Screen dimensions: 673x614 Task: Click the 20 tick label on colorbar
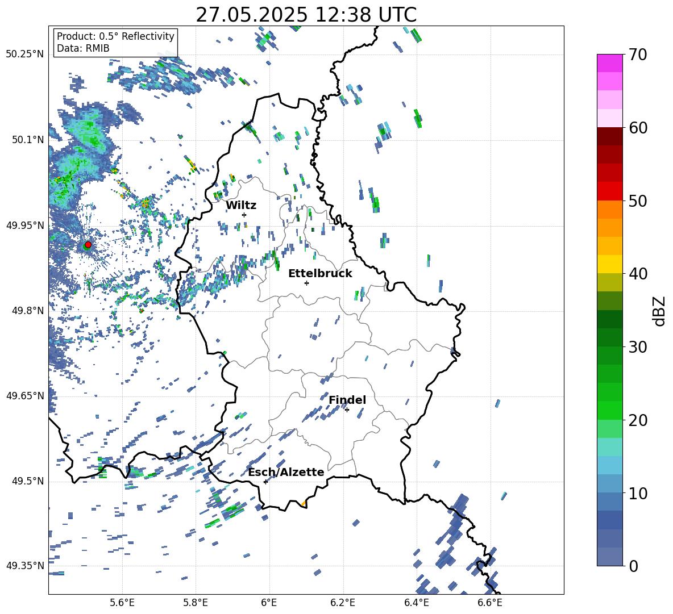(x=638, y=420)
